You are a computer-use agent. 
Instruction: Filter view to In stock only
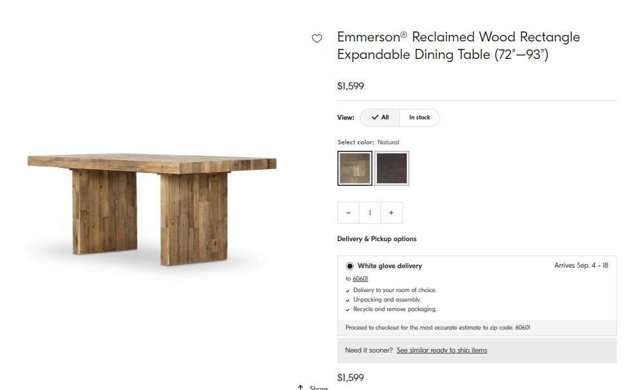click(x=419, y=118)
